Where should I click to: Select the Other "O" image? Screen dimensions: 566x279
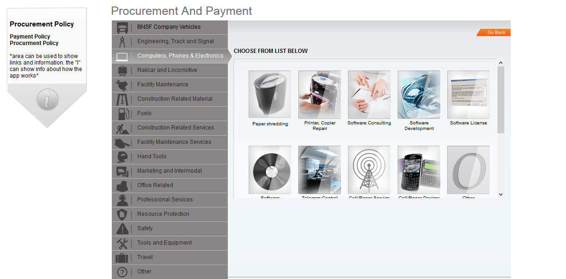pyautogui.click(x=469, y=170)
